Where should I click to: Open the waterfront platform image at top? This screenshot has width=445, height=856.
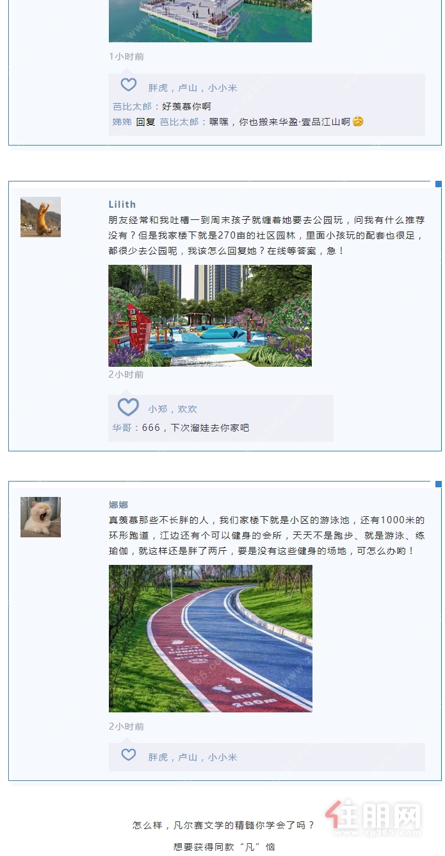tap(210, 21)
